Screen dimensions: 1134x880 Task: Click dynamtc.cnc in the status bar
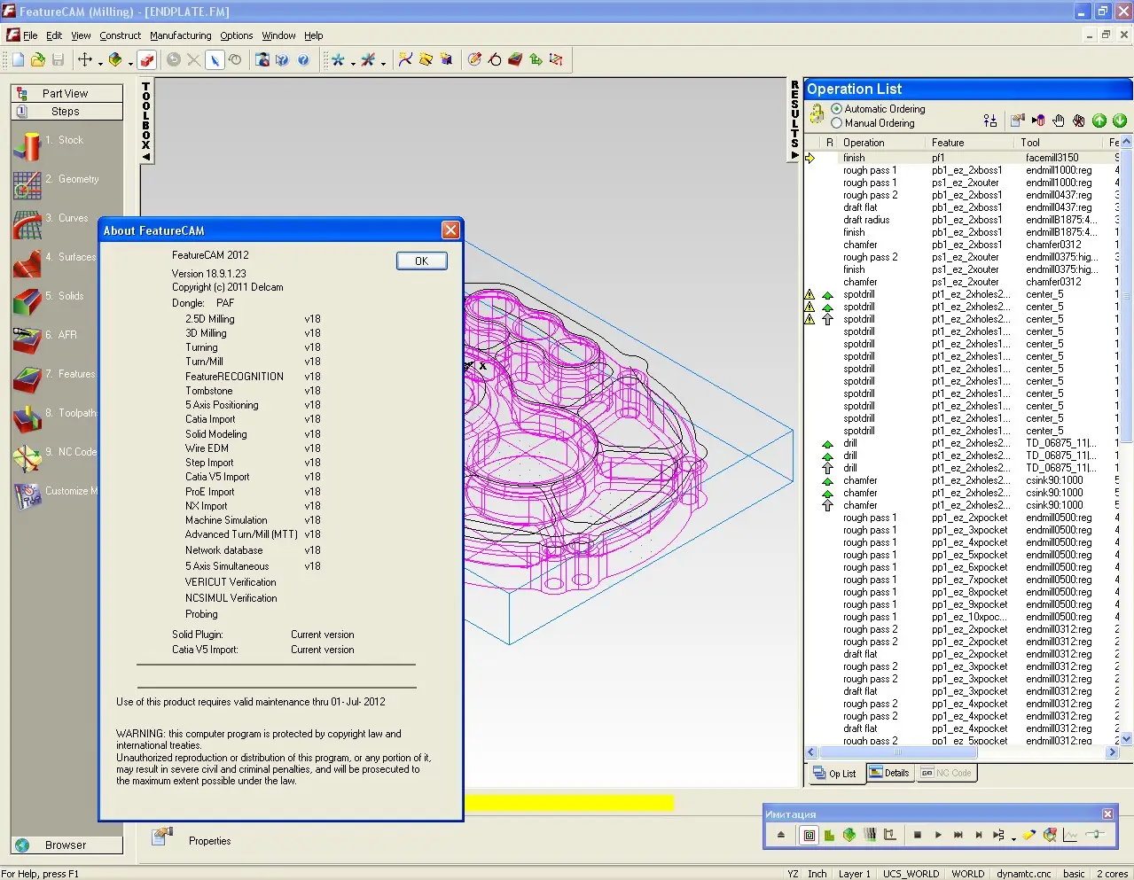(1024, 874)
